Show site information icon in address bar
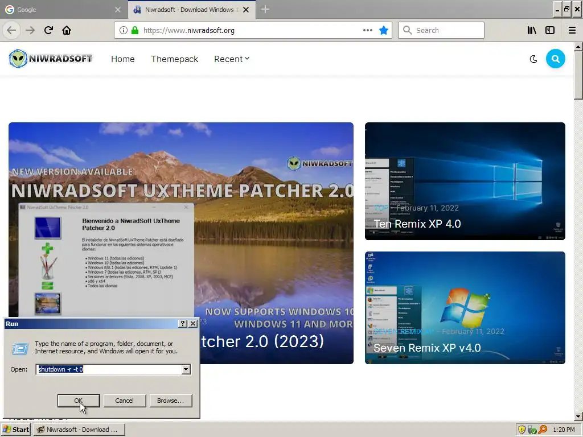Image resolution: width=583 pixels, height=437 pixels. click(x=124, y=30)
